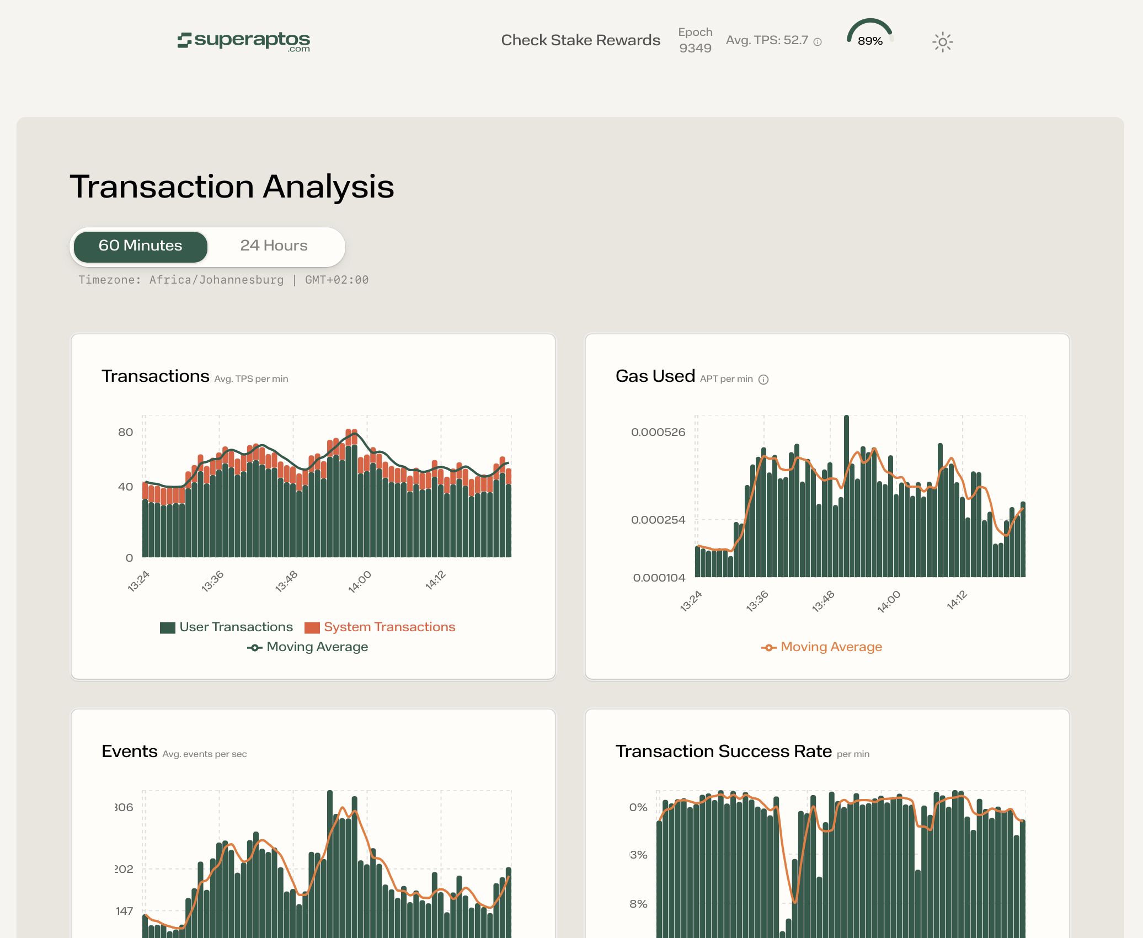Select the 60 Minutes tab
1143x938 pixels.
(x=141, y=246)
